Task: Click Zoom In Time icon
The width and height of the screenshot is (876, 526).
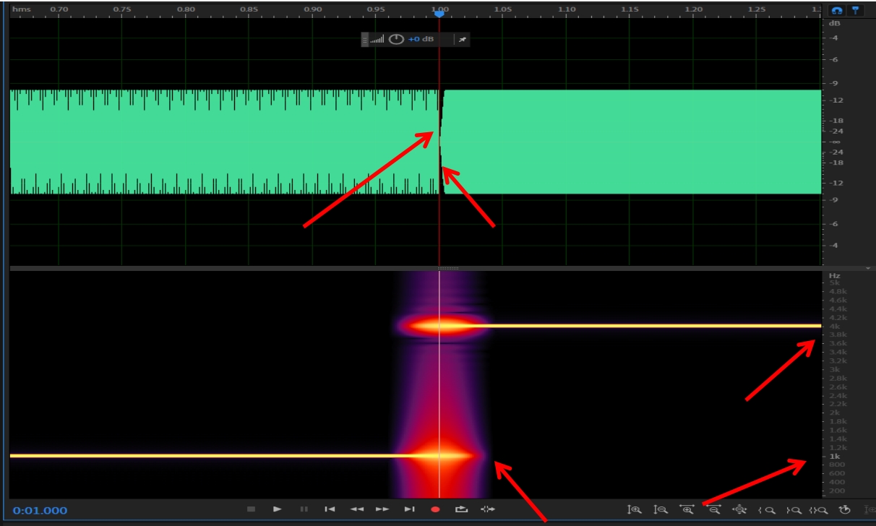Action: [687, 510]
